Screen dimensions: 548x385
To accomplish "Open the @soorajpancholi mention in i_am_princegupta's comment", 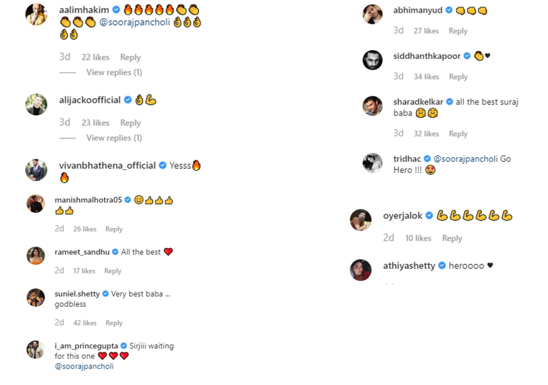I will tap(84, 366).
